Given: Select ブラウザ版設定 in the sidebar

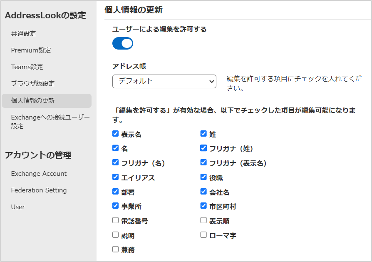Looking at the screenshot, I should pos(33,83).
